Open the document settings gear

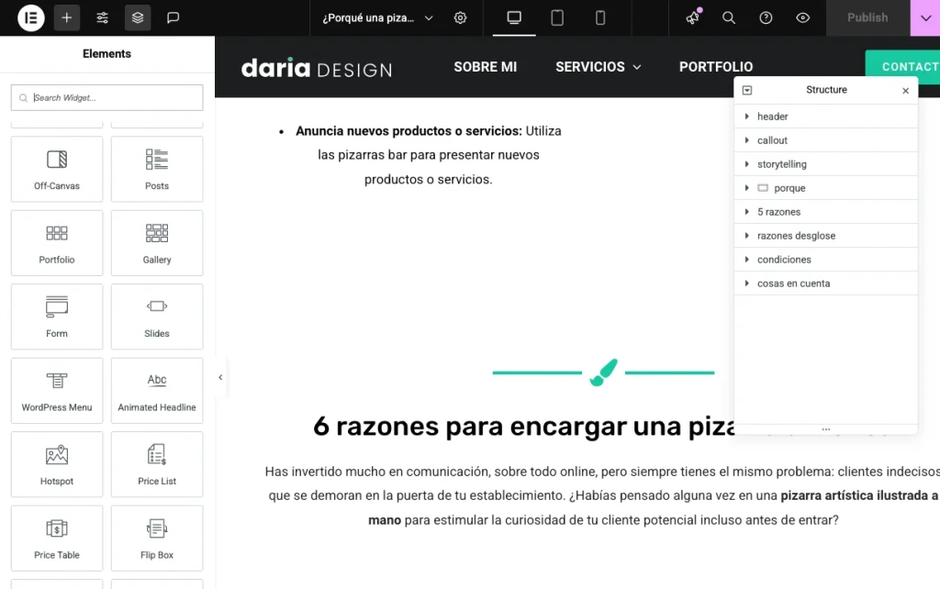460,17
